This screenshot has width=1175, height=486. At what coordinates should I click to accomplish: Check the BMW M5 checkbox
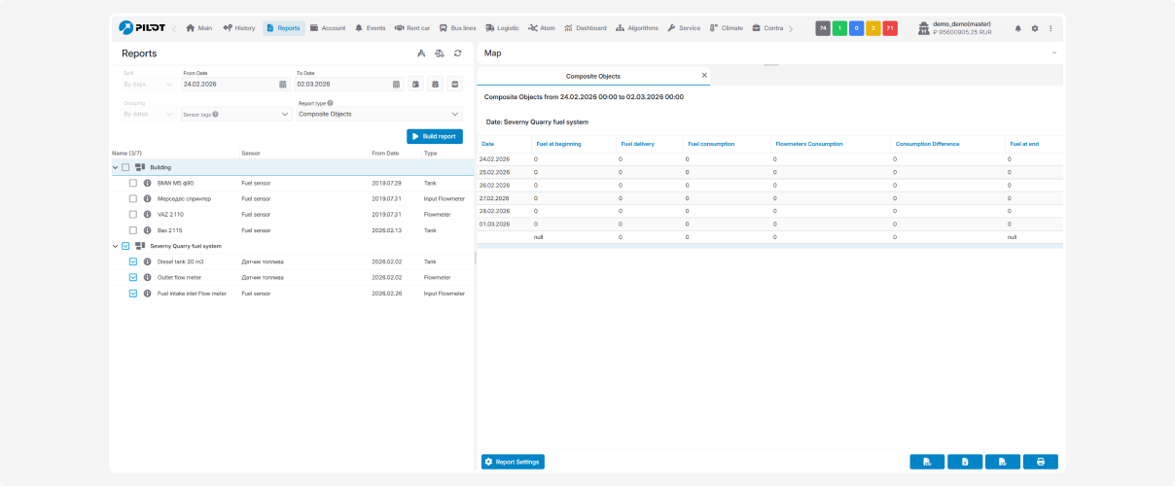coord(133,183)
